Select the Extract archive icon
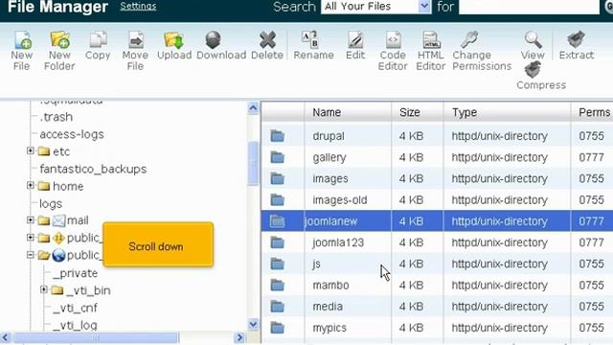 click(577, 40)
